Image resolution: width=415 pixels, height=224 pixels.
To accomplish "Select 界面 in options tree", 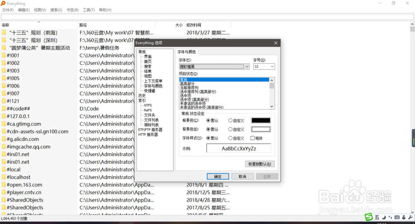I will click(x=148, y=57).
